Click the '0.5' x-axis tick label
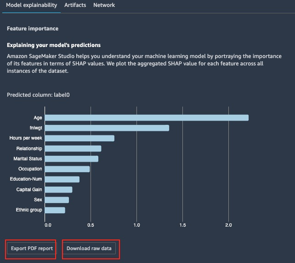The height and width of the screenshot is (263, 295). (x=91, y=225)
